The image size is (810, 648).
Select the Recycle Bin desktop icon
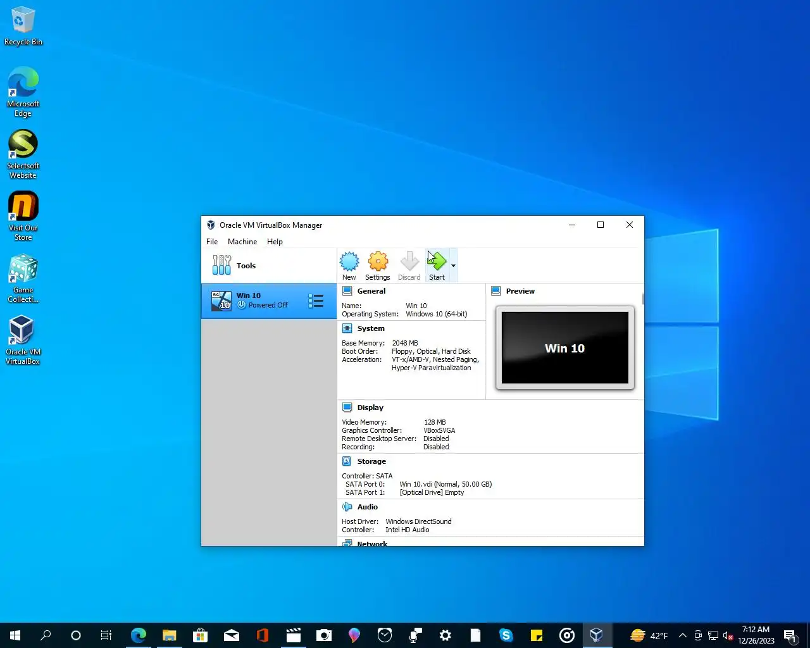pos(23,26)
